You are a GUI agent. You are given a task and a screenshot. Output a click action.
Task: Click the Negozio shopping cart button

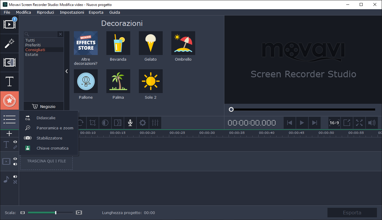44,106
